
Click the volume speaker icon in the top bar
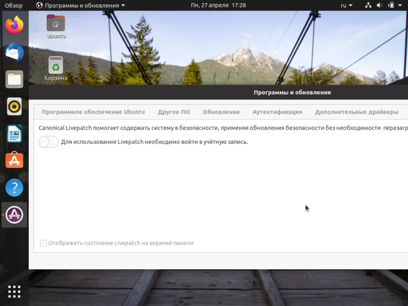click(x=380, y=5)
